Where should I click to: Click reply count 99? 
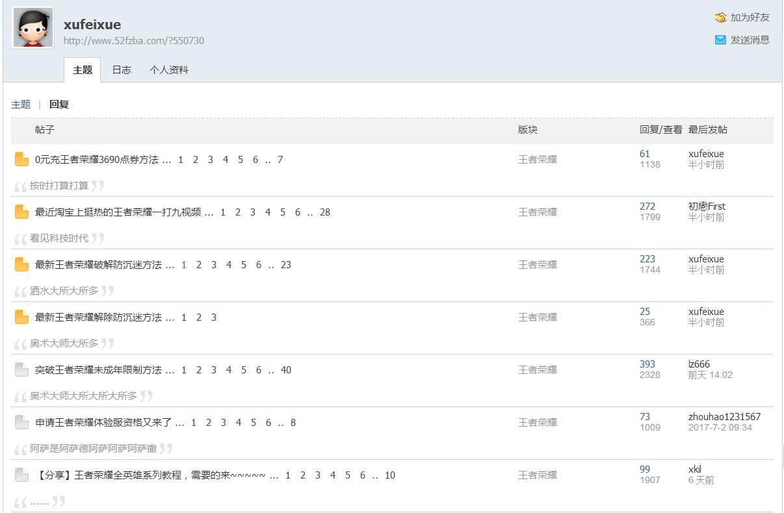tap(645, 469)
